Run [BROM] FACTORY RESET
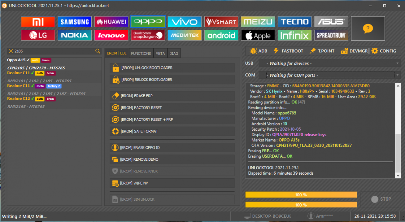Image resolution: width=405 pixels, height=222 pixels. tap(172, 108)
